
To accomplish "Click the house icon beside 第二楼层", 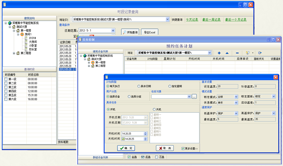I will (x=18, y=53).
